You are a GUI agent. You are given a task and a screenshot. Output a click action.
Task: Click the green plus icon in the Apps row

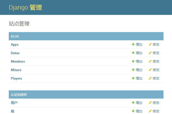133,44
